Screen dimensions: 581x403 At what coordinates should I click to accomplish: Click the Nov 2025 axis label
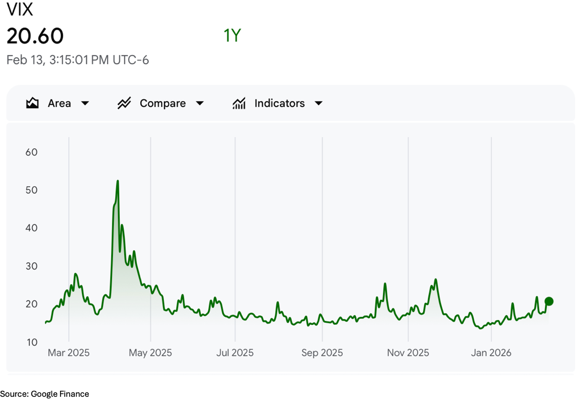[x=408, y=353]
